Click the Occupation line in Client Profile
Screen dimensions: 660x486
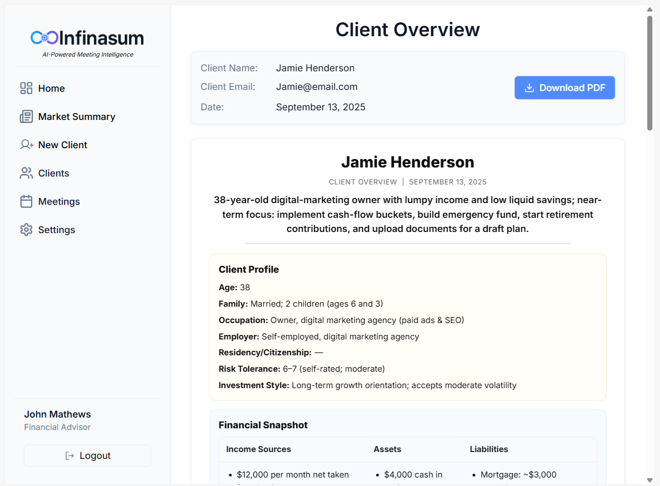(x=342, y=320)
